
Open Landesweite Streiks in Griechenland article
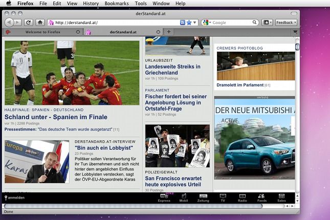[x=172, y=70]
